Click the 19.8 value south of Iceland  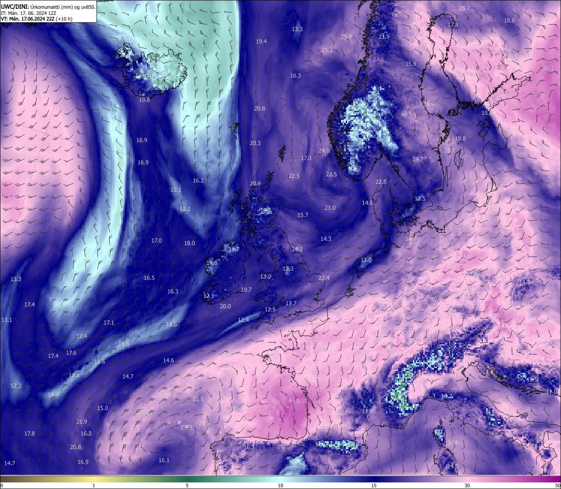point(144,100)
